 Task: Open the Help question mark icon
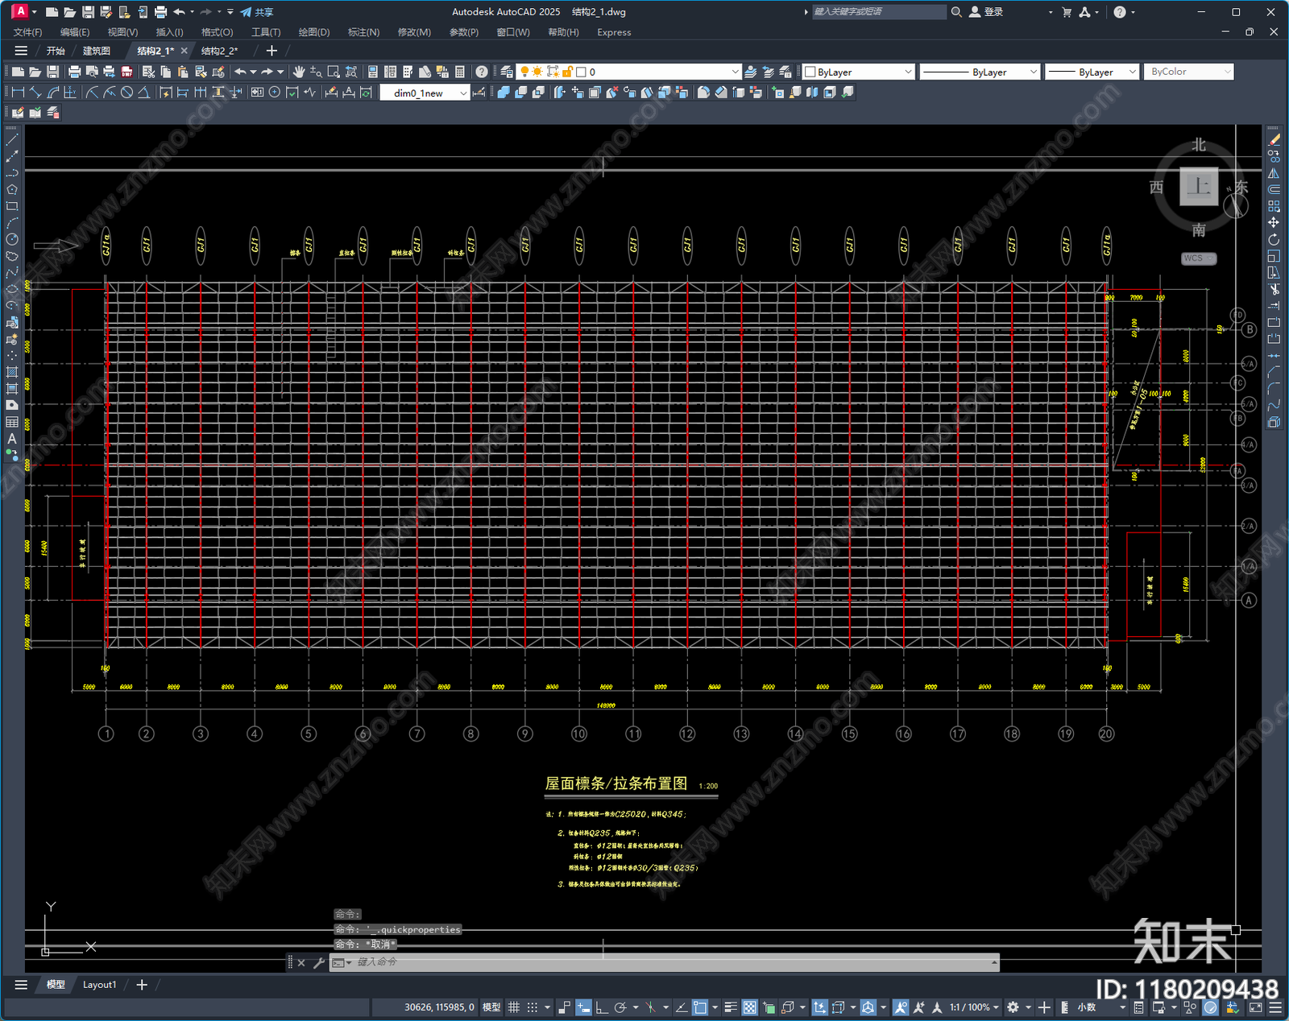(481, 72)
